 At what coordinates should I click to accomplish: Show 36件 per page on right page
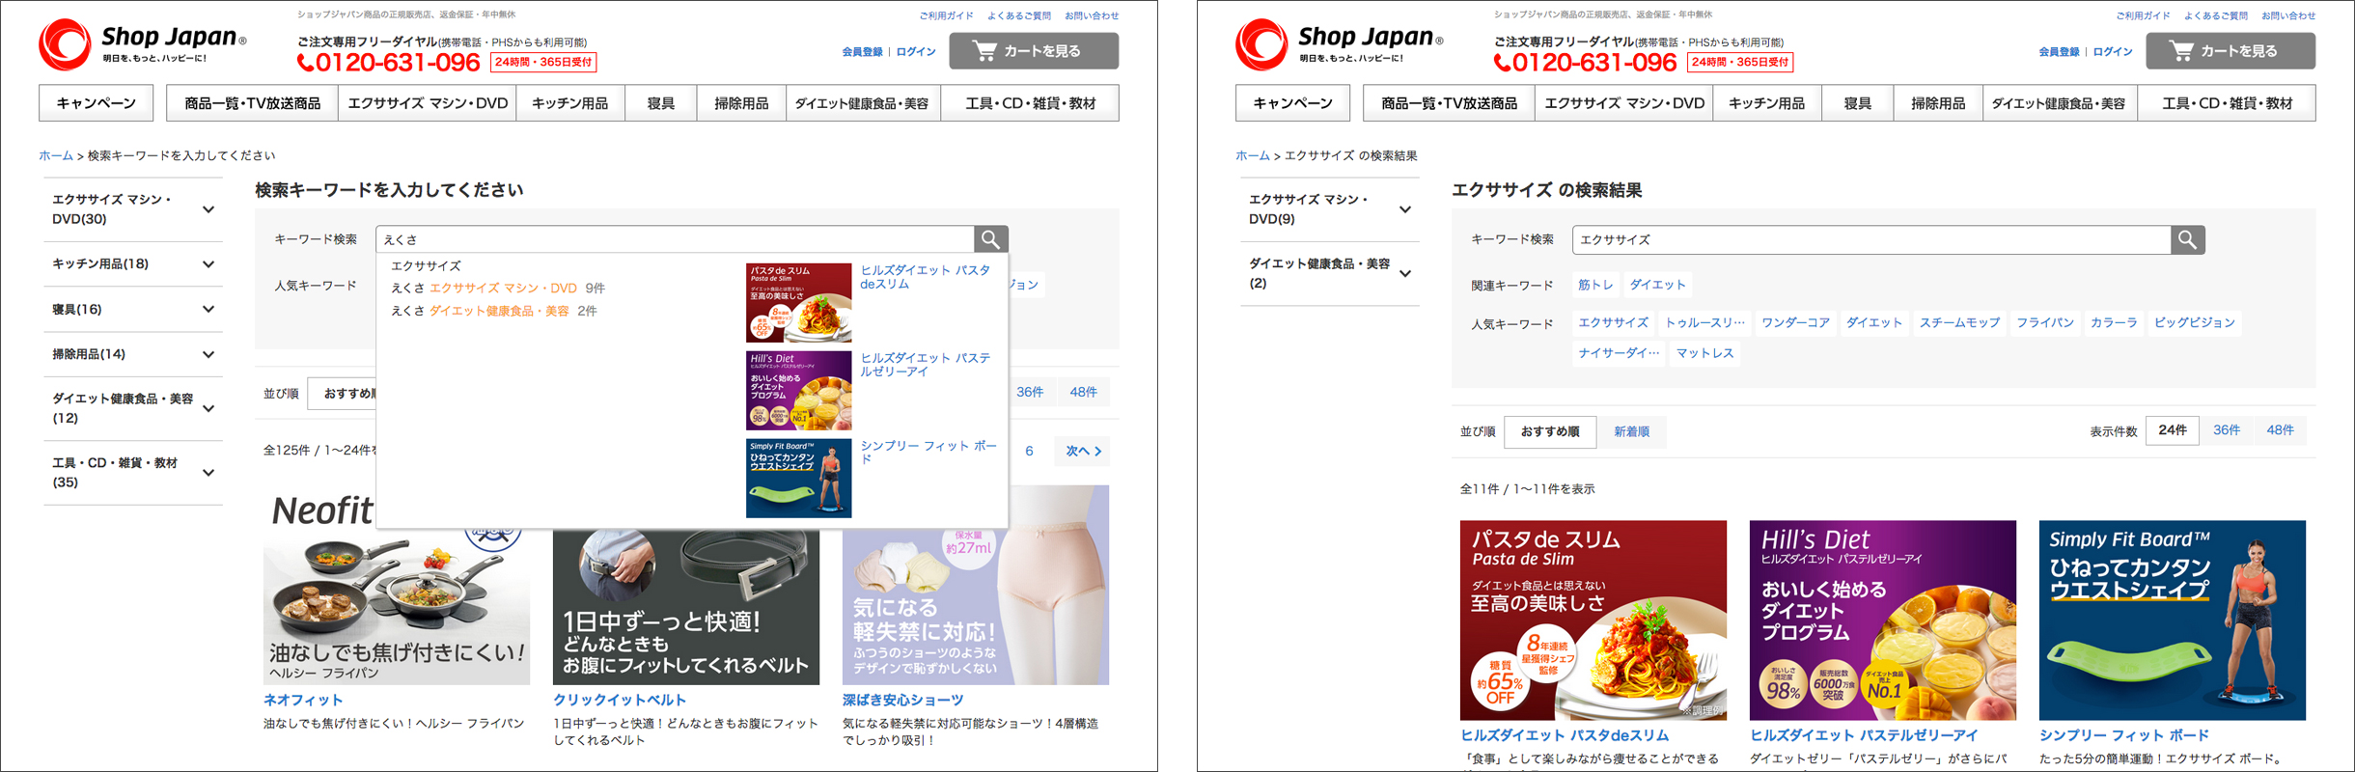pos(2227,430)
